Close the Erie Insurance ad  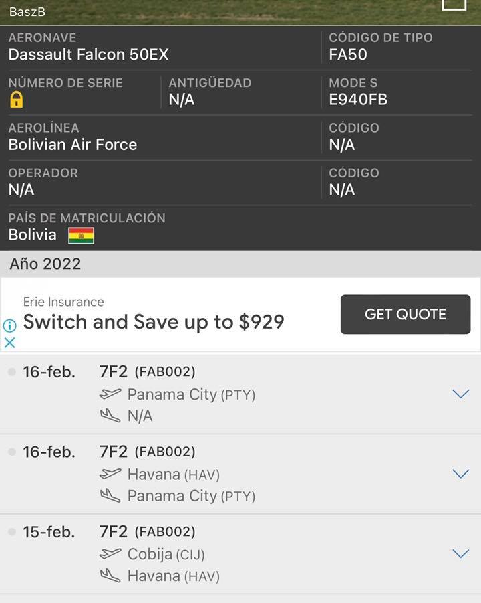pyautogui.click(x=9, y=343)
